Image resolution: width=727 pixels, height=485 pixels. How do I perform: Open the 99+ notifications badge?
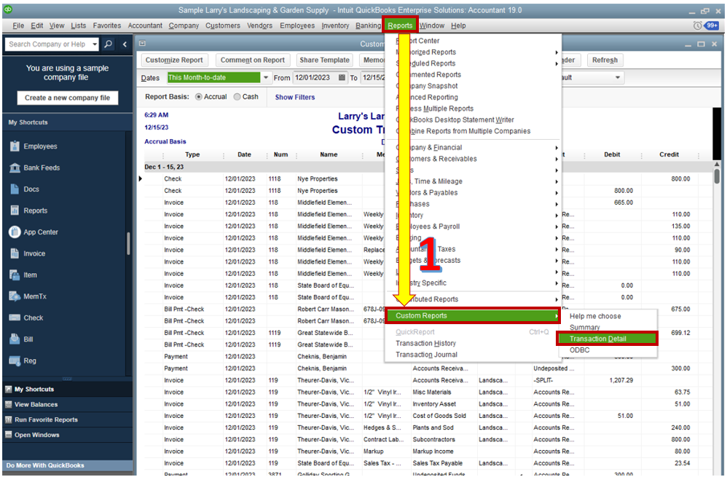712,25
